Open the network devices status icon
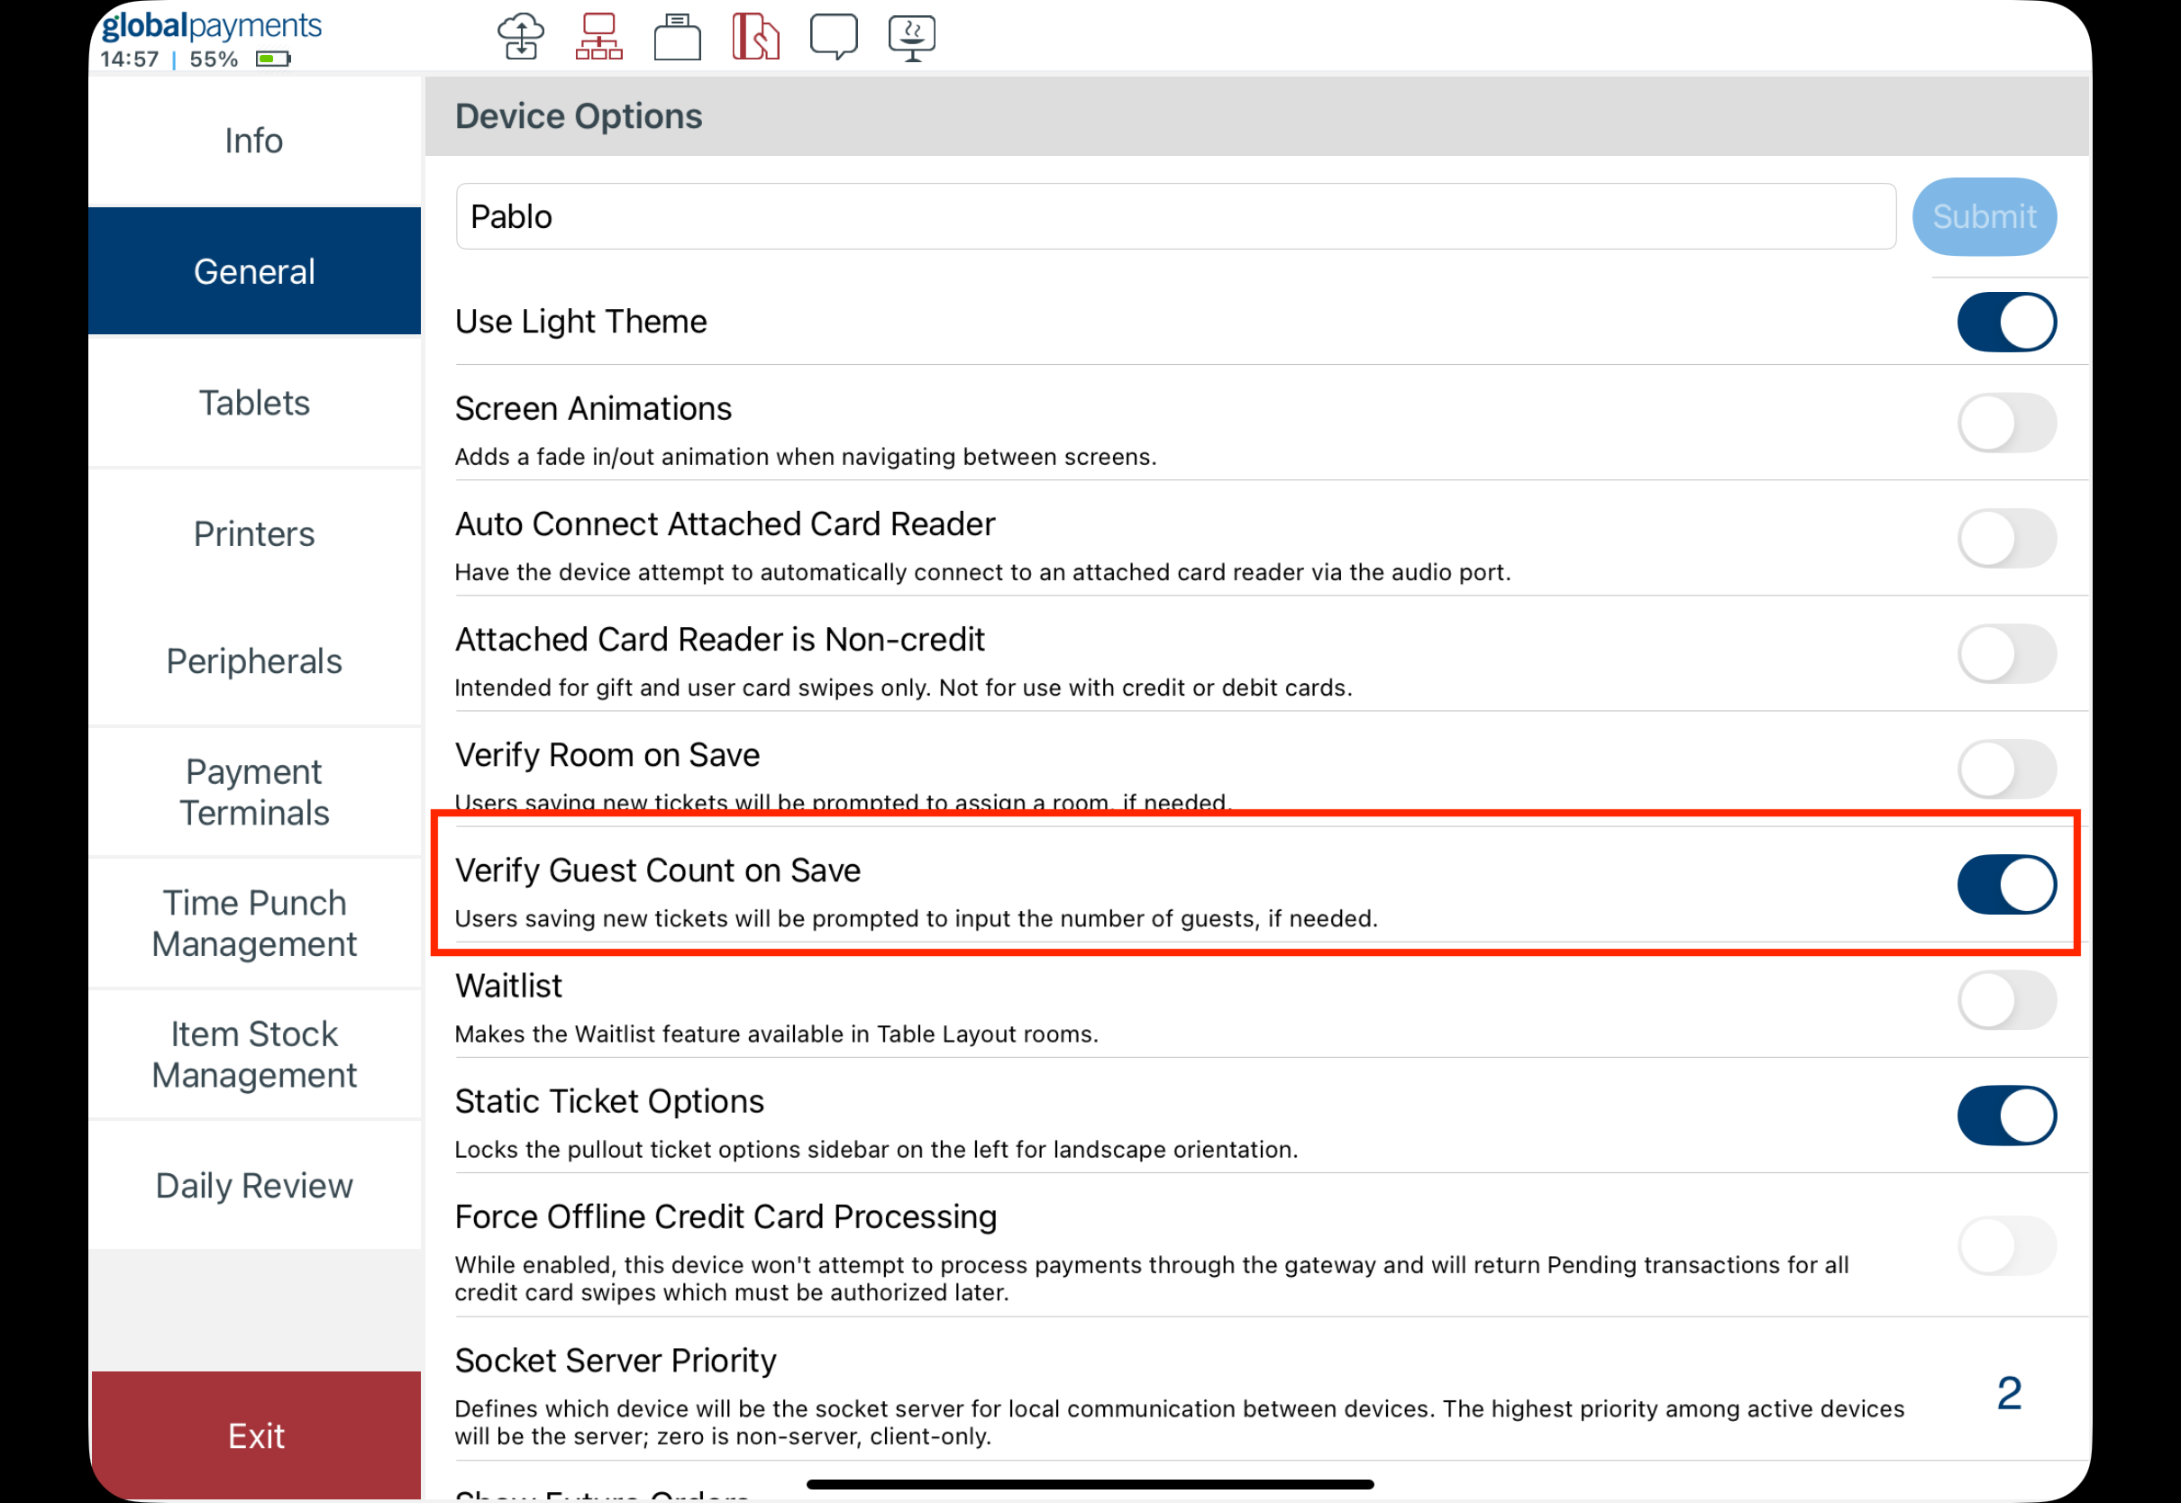 [x=599, y=36]
